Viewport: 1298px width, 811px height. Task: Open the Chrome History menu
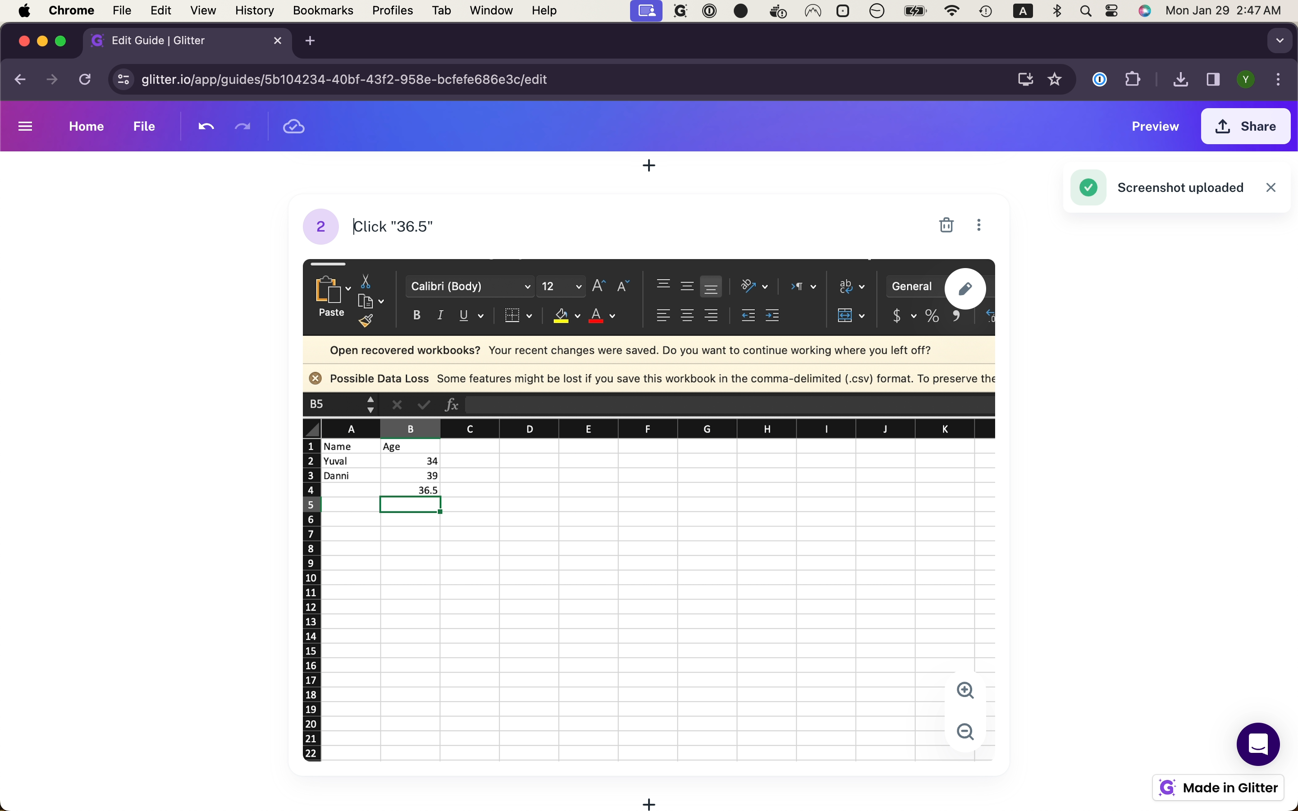tap(254, 11)
